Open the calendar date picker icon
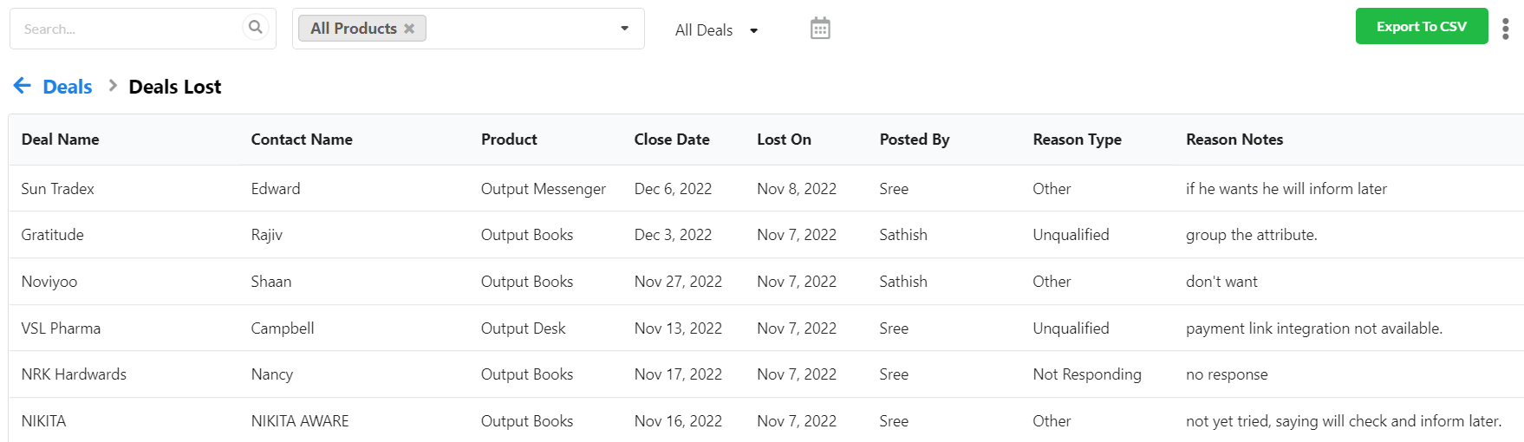The image size is (1524, 442). coord(820,29)
